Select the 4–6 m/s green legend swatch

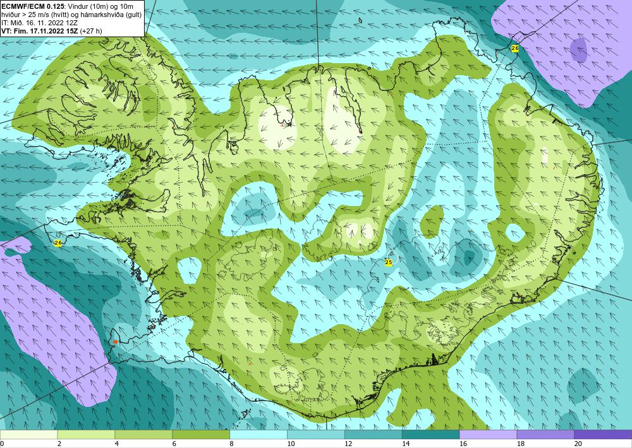coord(143,435)
